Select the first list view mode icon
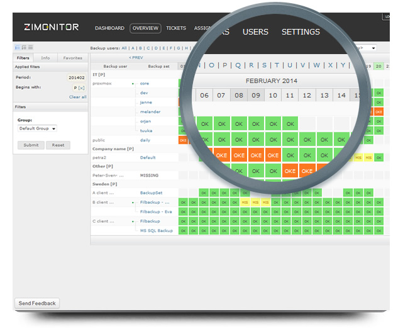This screenshot has height=329, width=403. (x=18, y=47)
